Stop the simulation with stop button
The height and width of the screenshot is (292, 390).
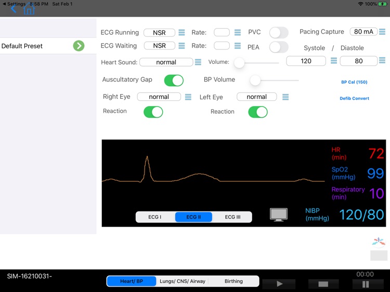(323, 284)
